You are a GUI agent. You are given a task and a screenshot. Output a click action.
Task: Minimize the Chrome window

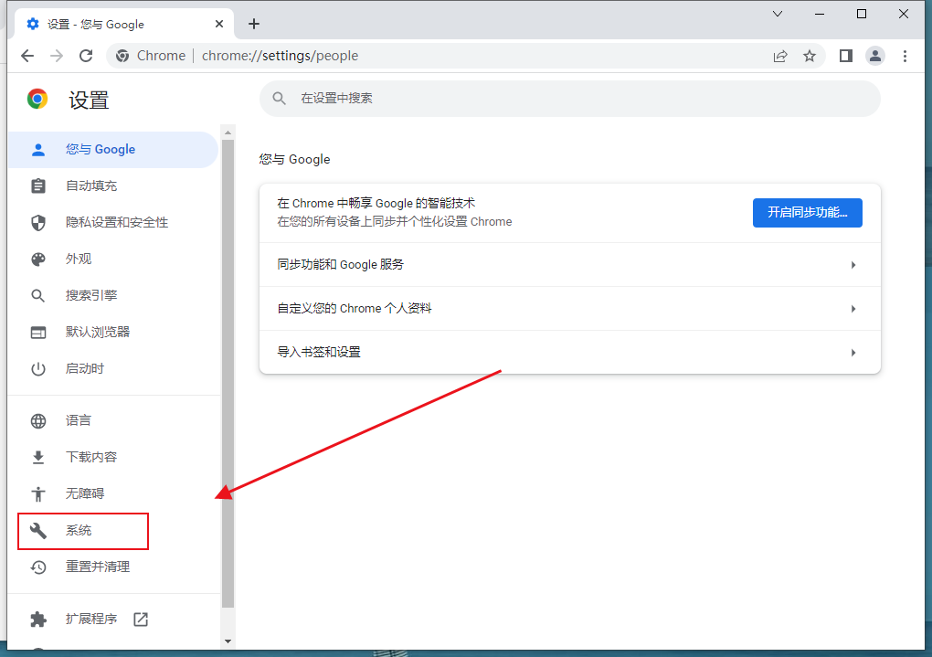(820, 14)
